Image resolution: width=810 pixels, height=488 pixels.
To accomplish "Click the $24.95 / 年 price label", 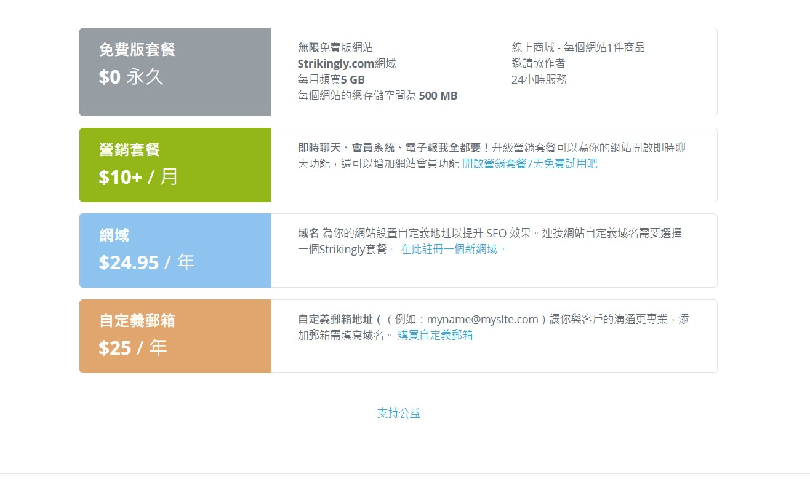I will tap(146, 262).
